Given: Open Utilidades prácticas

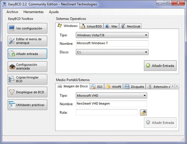Looking at the screenshot, I should pyautogui.click(x=27, y=105).
